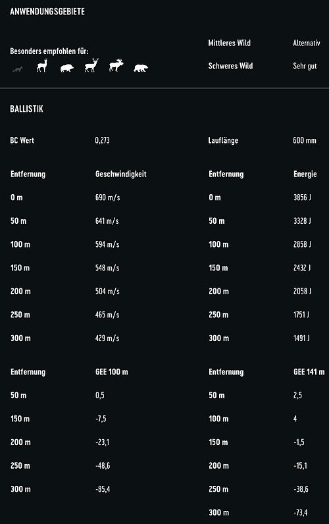Select the roe deer icon
Screen dimensions: 329x524
click(x=42, y=65)
